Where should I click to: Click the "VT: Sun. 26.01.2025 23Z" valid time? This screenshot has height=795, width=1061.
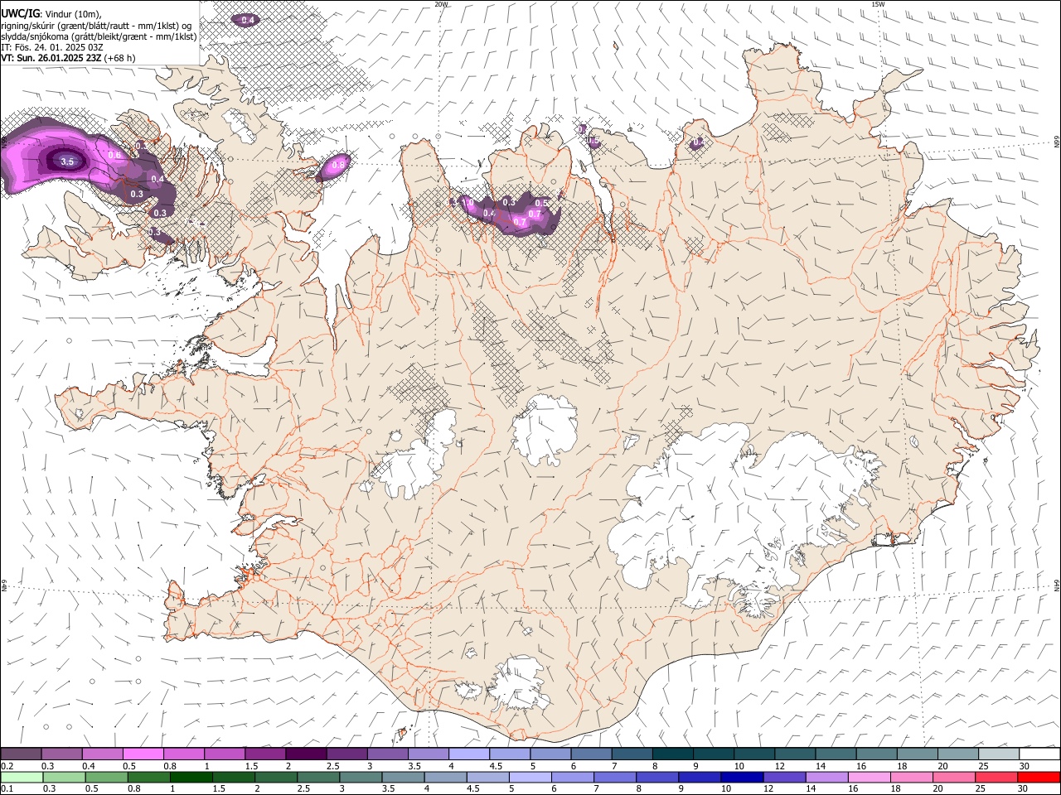coord(51,58)
